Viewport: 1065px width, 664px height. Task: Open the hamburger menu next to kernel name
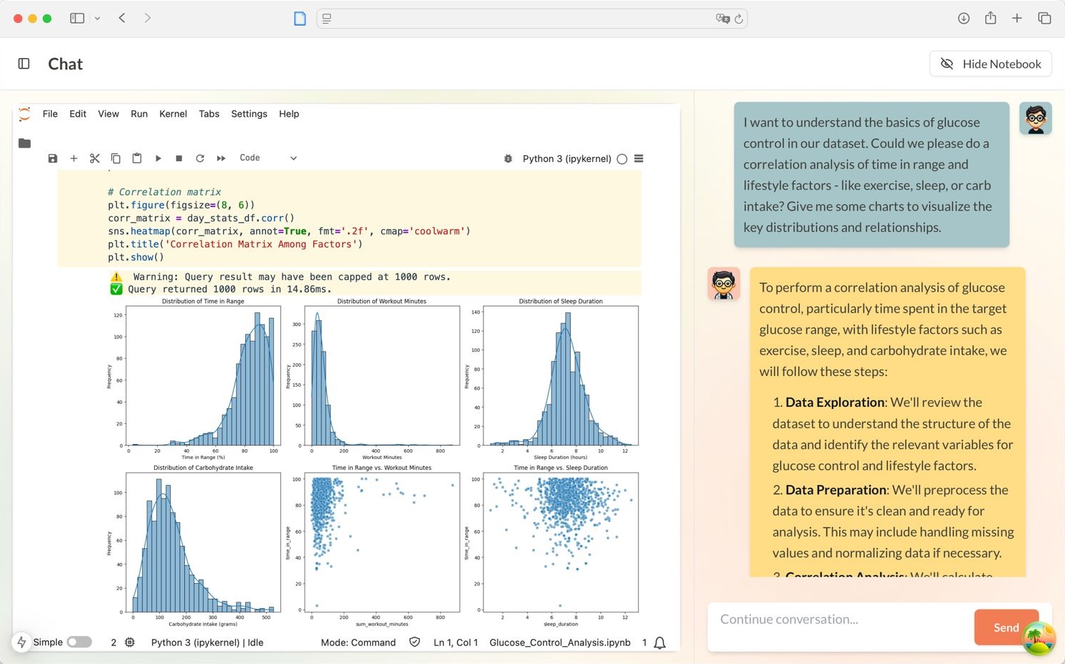coord(638,158)
